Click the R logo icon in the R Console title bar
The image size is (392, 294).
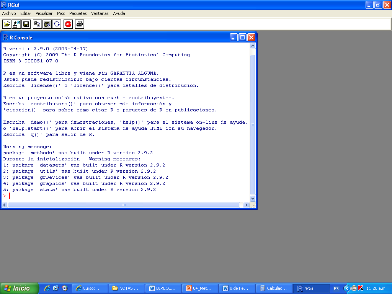(5, 38)
